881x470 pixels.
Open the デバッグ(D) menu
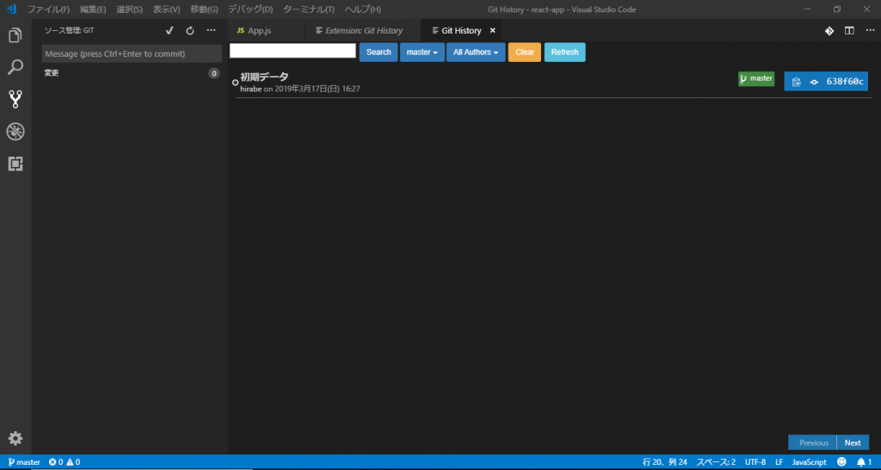click(250, 9)
